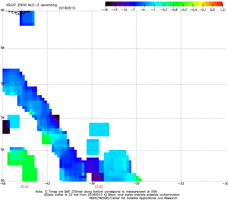
Task: Click the isolated cyan rectangle near 53.5 latitude, -38.5 longitude
Action: (99, 130)
